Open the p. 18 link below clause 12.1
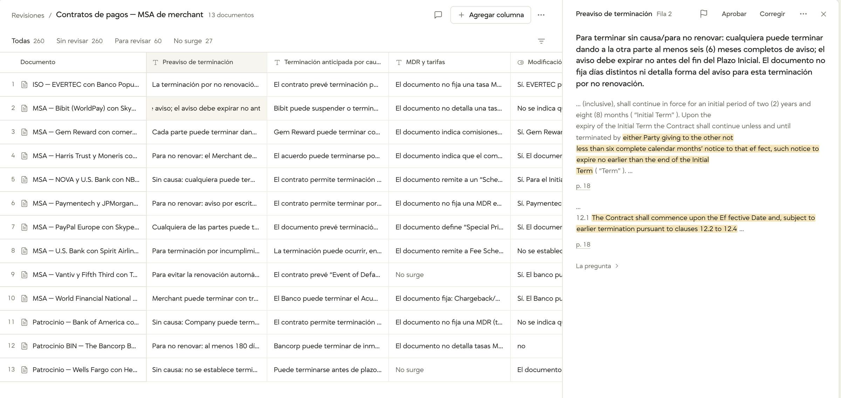This screenshot has width=841, height=398. (583, 245)
